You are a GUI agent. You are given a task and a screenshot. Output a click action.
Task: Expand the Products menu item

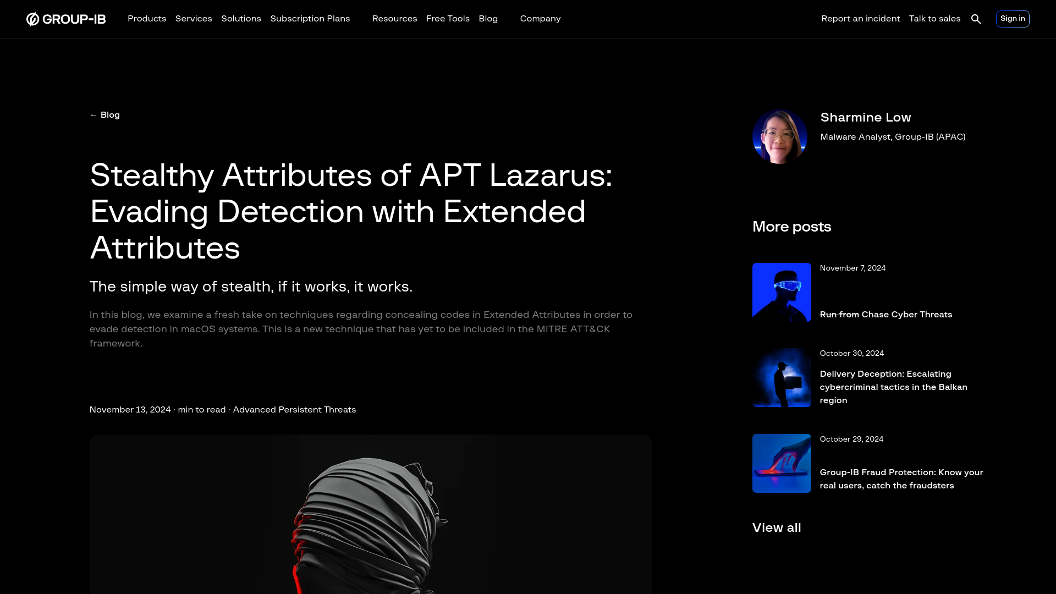(x=146, y=19)
